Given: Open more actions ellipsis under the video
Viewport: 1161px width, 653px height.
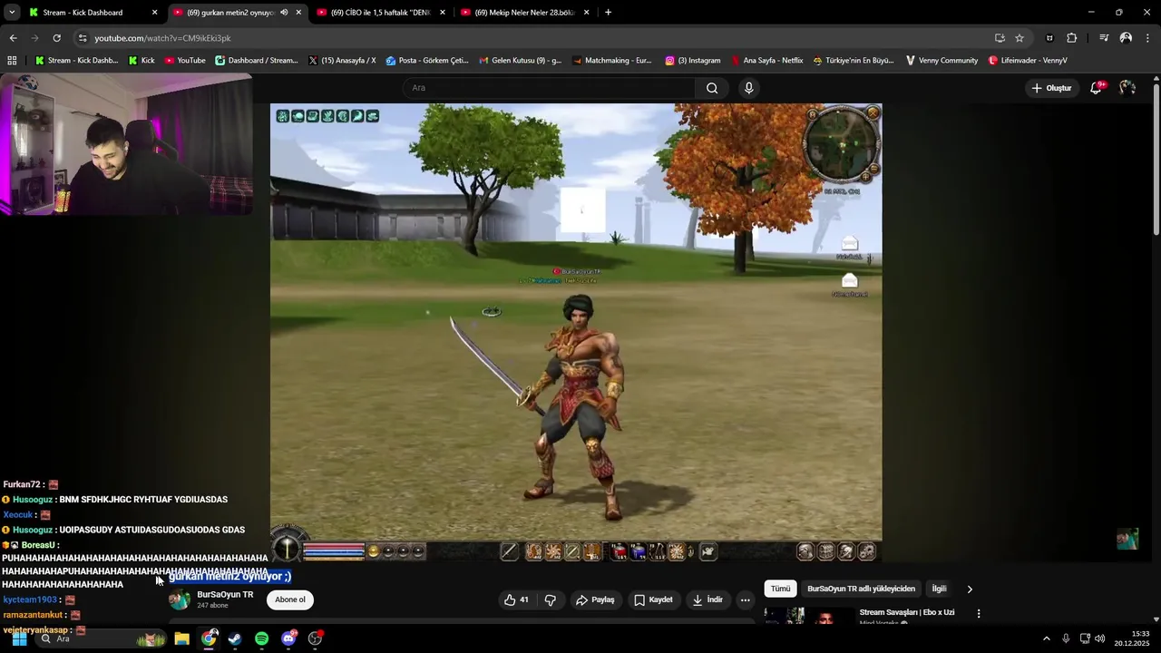Looking at the screenshot, I should pyautogui.click(x=745, y=599).
